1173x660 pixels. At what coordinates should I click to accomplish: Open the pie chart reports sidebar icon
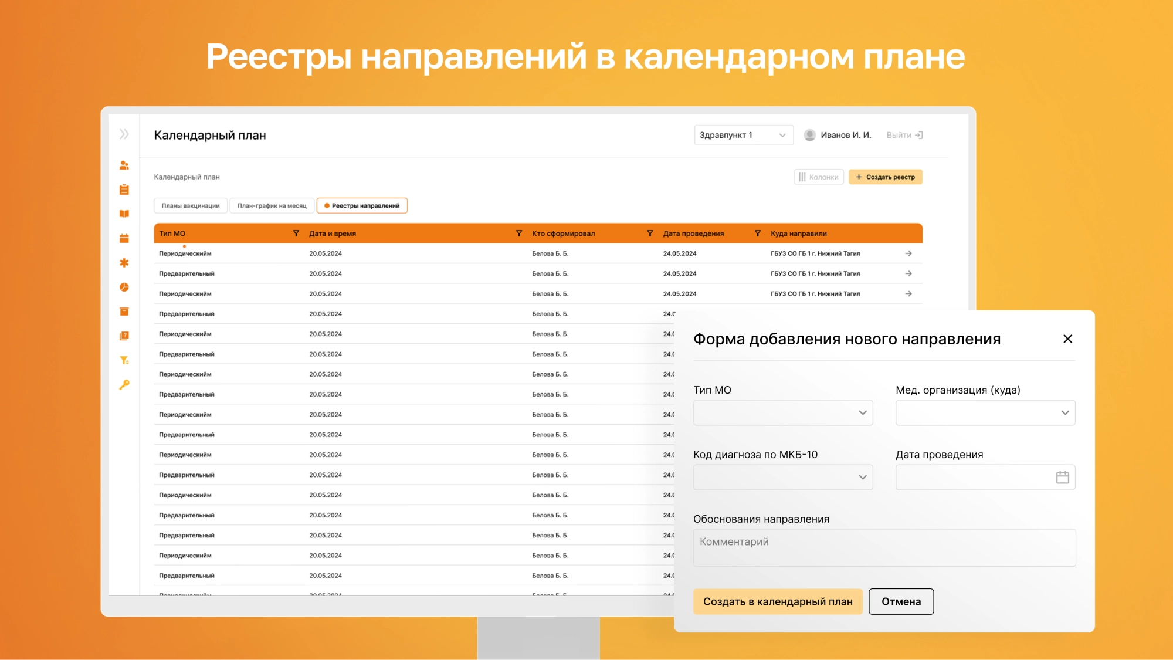124,287
